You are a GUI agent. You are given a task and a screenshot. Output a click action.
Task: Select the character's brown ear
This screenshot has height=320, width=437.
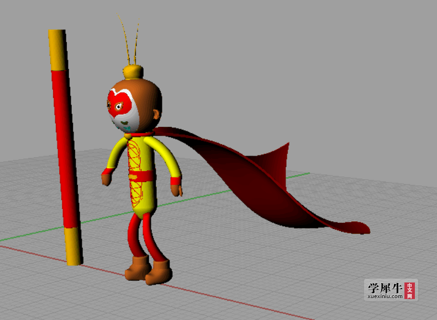[x=156, y=114]
